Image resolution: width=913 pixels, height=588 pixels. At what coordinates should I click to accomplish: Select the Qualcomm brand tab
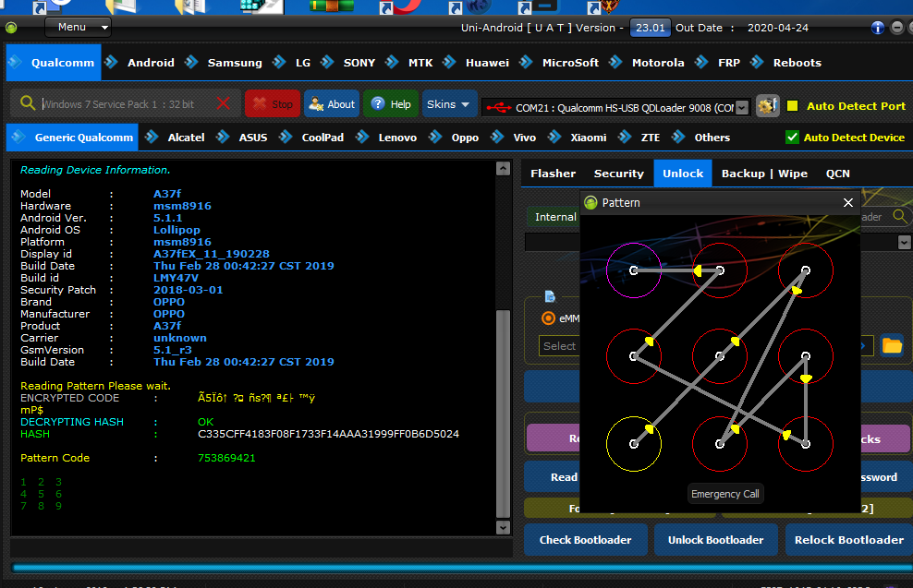tap(54, 62)
